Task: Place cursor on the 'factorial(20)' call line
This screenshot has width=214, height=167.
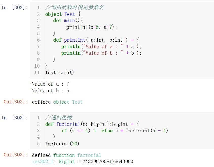Action: coord(62,144)
